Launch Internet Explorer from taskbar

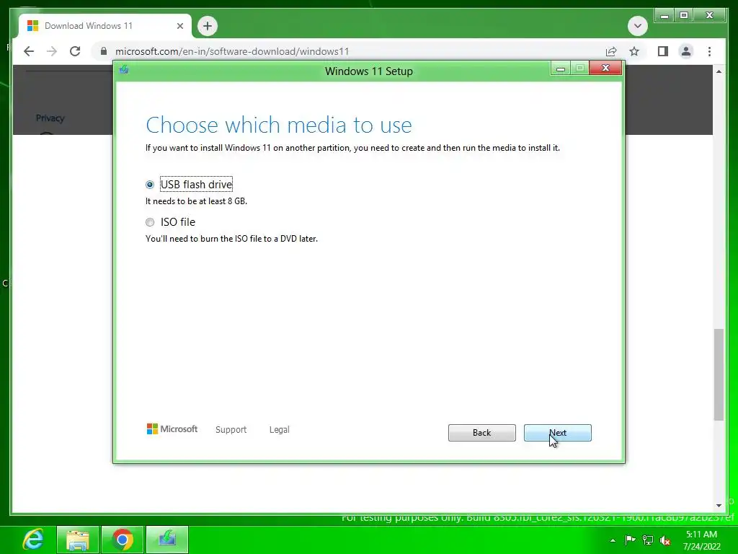32,540
